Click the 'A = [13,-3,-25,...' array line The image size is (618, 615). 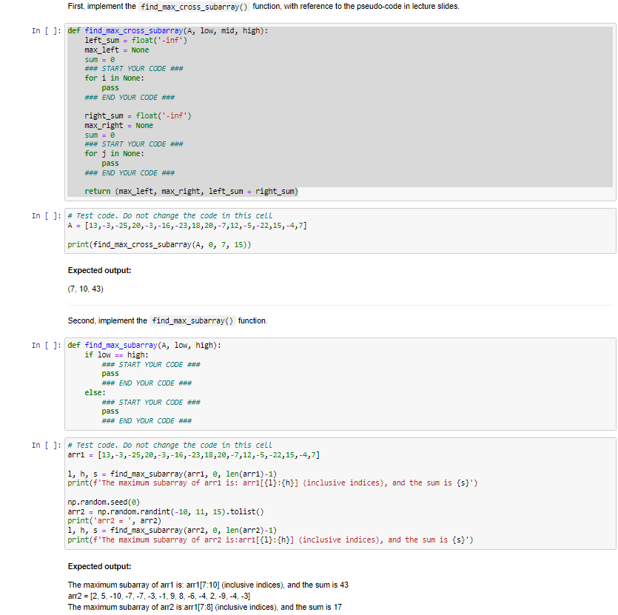pos(187,226)
